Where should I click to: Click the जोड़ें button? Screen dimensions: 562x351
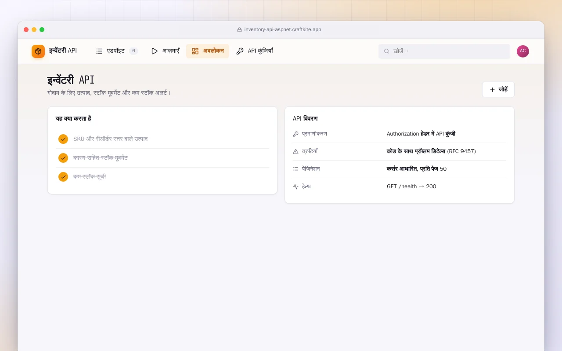coord(498,90)
